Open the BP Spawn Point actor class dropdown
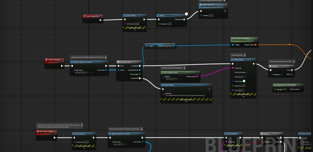Viewport: 313px width, 152px height. click(81, 73)
